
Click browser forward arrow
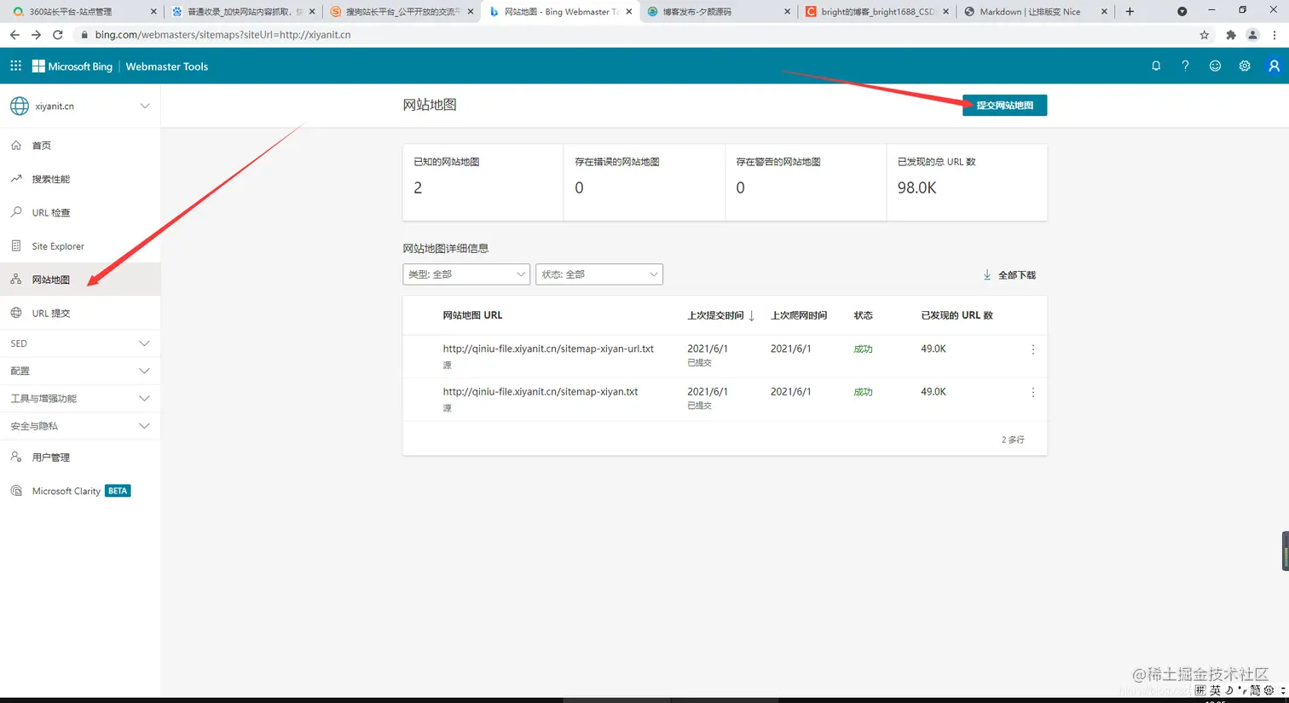[36, 35]
